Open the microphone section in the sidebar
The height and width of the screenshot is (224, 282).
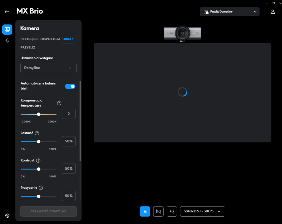[7, 41]
